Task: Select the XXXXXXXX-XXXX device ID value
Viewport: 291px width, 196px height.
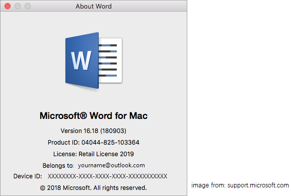Action: 107,176
